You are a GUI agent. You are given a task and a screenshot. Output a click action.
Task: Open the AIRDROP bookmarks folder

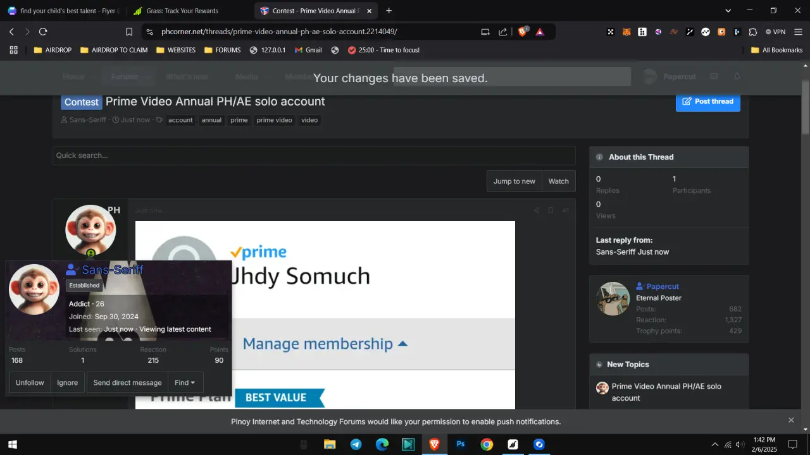[53, 50]
